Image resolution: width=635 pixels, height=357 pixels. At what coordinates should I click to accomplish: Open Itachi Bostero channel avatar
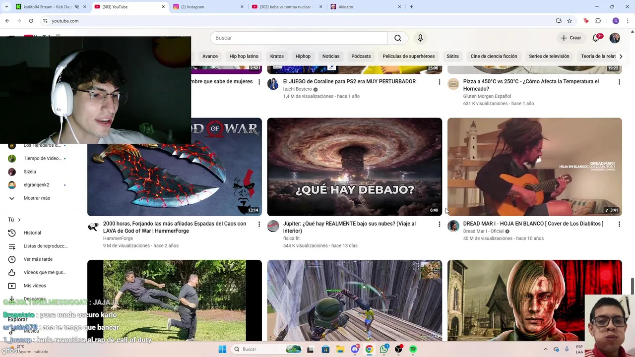273,84
